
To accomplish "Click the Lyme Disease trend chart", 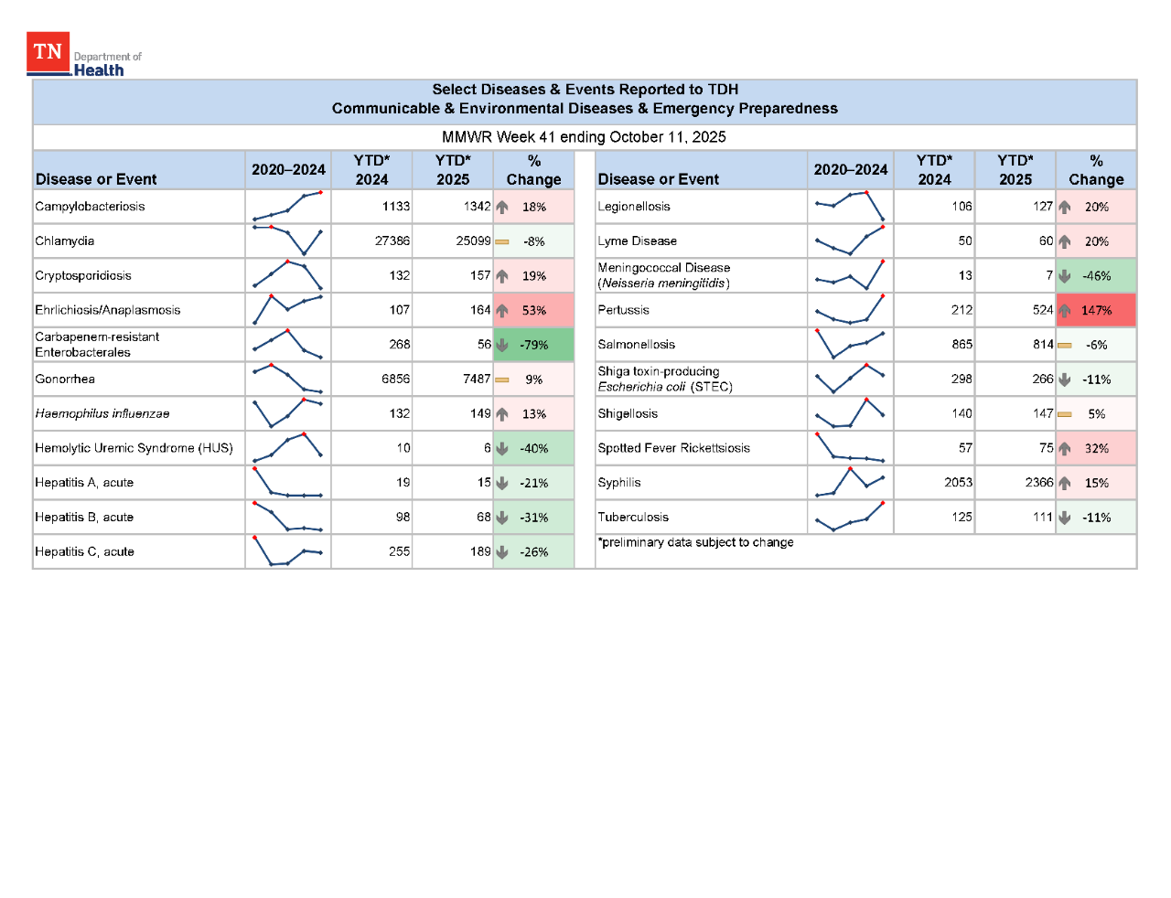I will 849,241.
